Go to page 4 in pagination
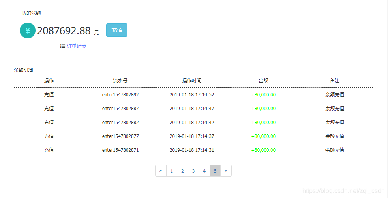Viewport: 388px width, 198px height. pos(204,171)
